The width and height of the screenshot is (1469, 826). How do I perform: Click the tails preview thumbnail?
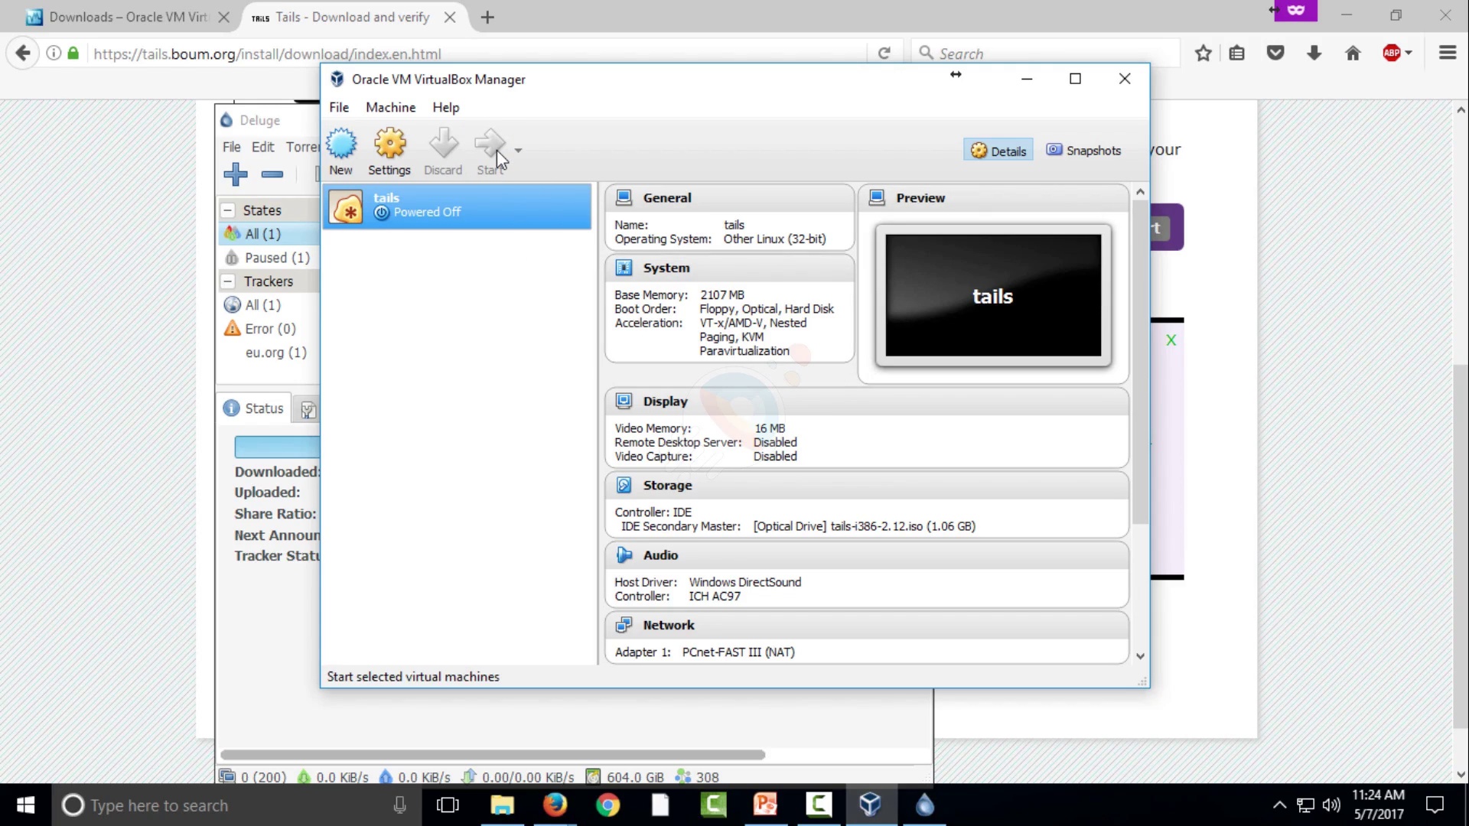pos(993,295)
